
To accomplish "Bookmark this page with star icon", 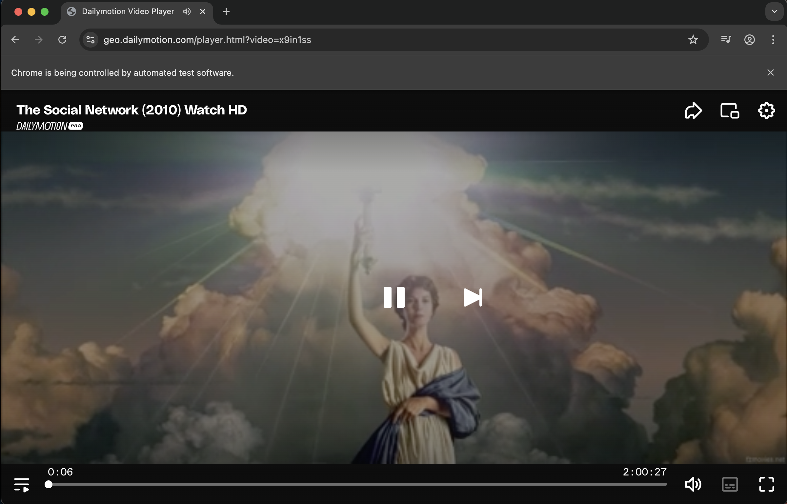I will (693, 40).
